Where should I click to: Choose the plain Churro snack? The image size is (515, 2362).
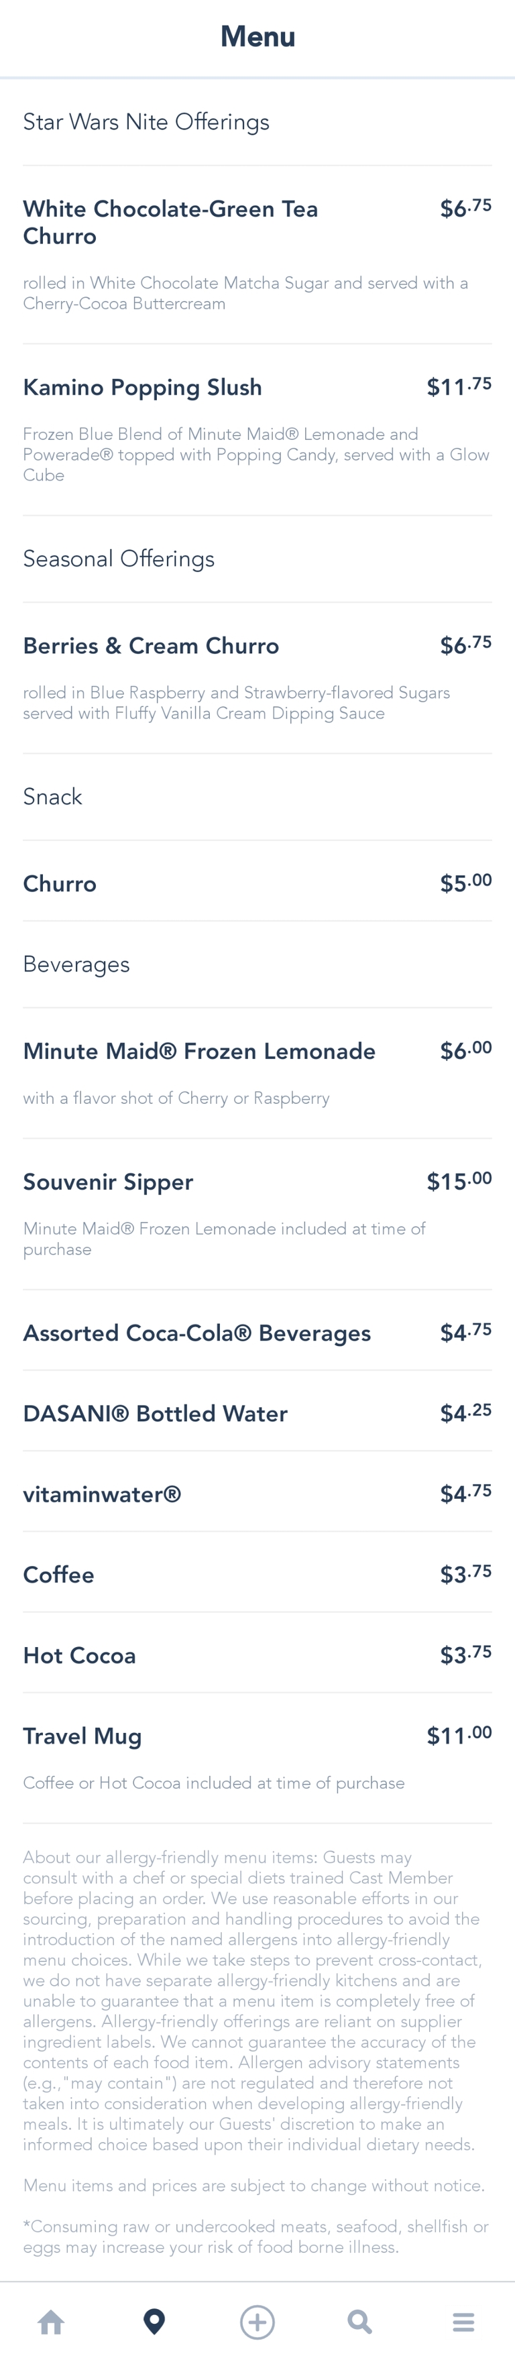pyautogui.click(x=60, y=884)
